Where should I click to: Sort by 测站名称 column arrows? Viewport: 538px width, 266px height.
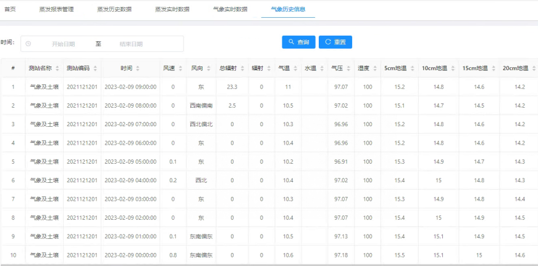57,68
